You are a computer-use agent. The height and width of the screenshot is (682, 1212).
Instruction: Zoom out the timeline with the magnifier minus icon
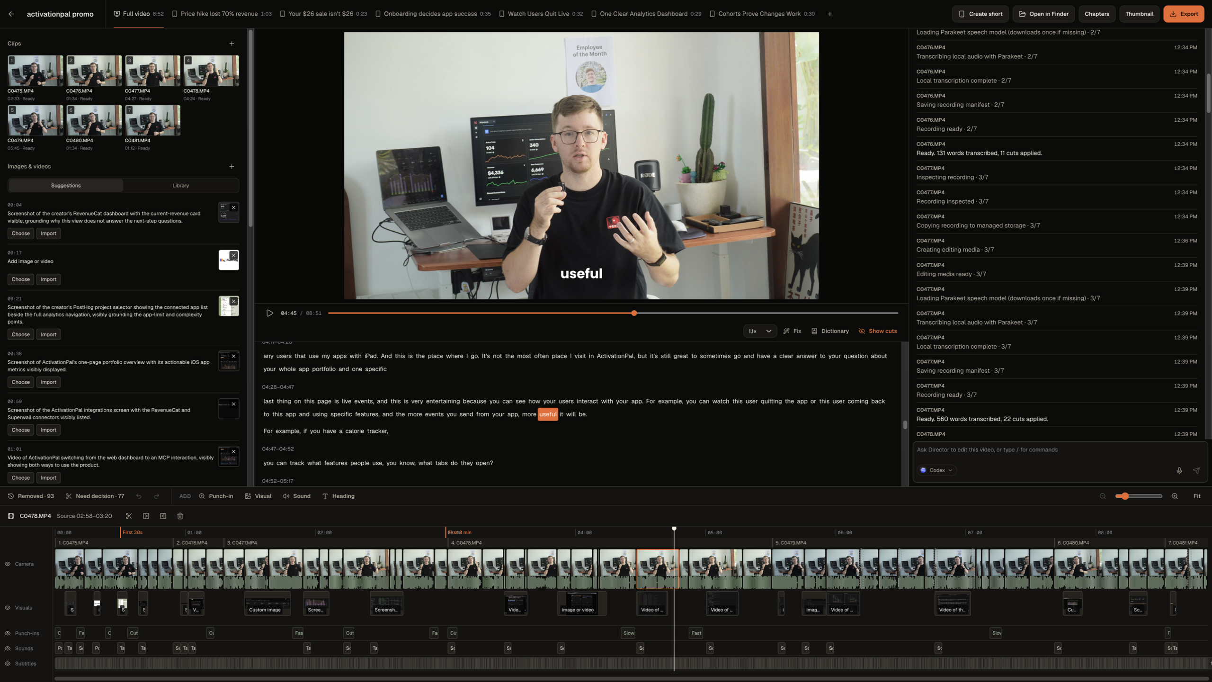pyautogui.click(x=1103, y=496)
